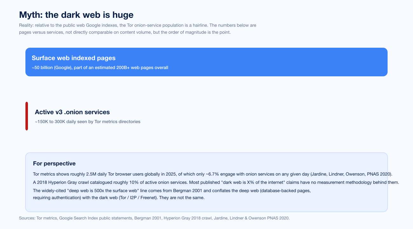413x229 pixels.
Task: Click the "Myth: the dark web is huge" title
Action: click(x=76, y=15)
